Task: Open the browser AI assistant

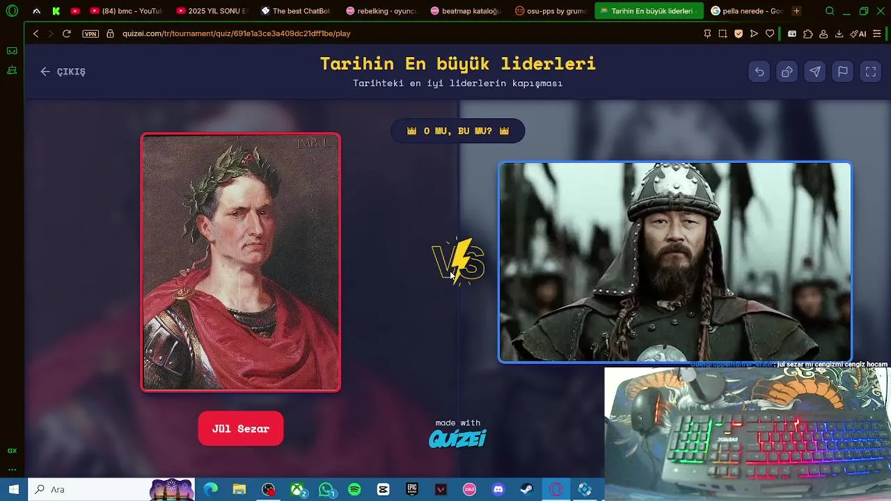Action: pyautogui.click(x=858, y=33)
